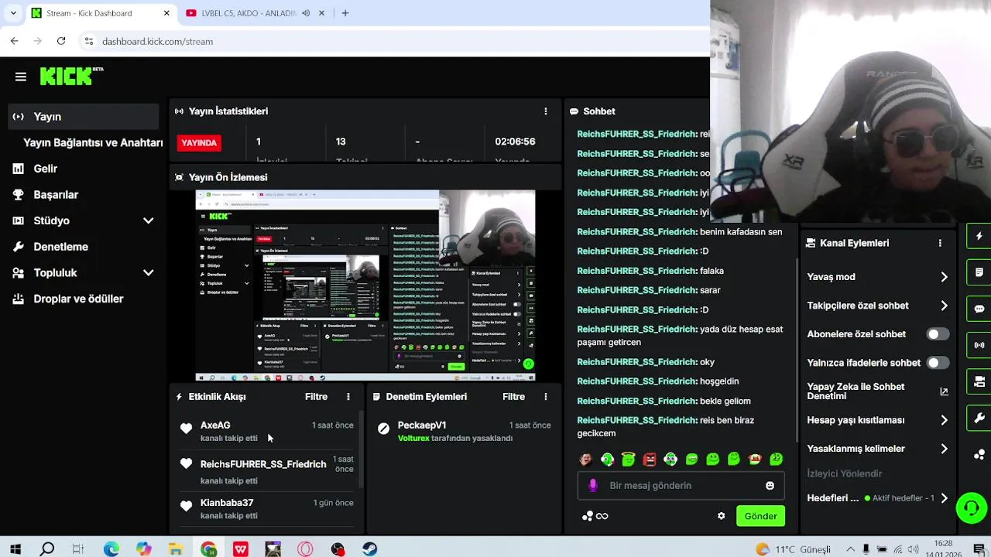Open WPS Office from the taskbar
This screenshot has height=557, width=991.
click(x=241, y=549)
